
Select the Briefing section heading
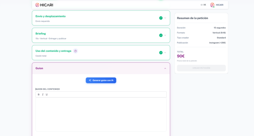[x=41, y=34]
